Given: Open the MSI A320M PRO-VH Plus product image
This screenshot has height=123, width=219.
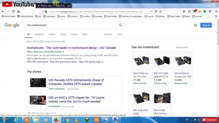Looking at the screenshot, I should point(162,98).
